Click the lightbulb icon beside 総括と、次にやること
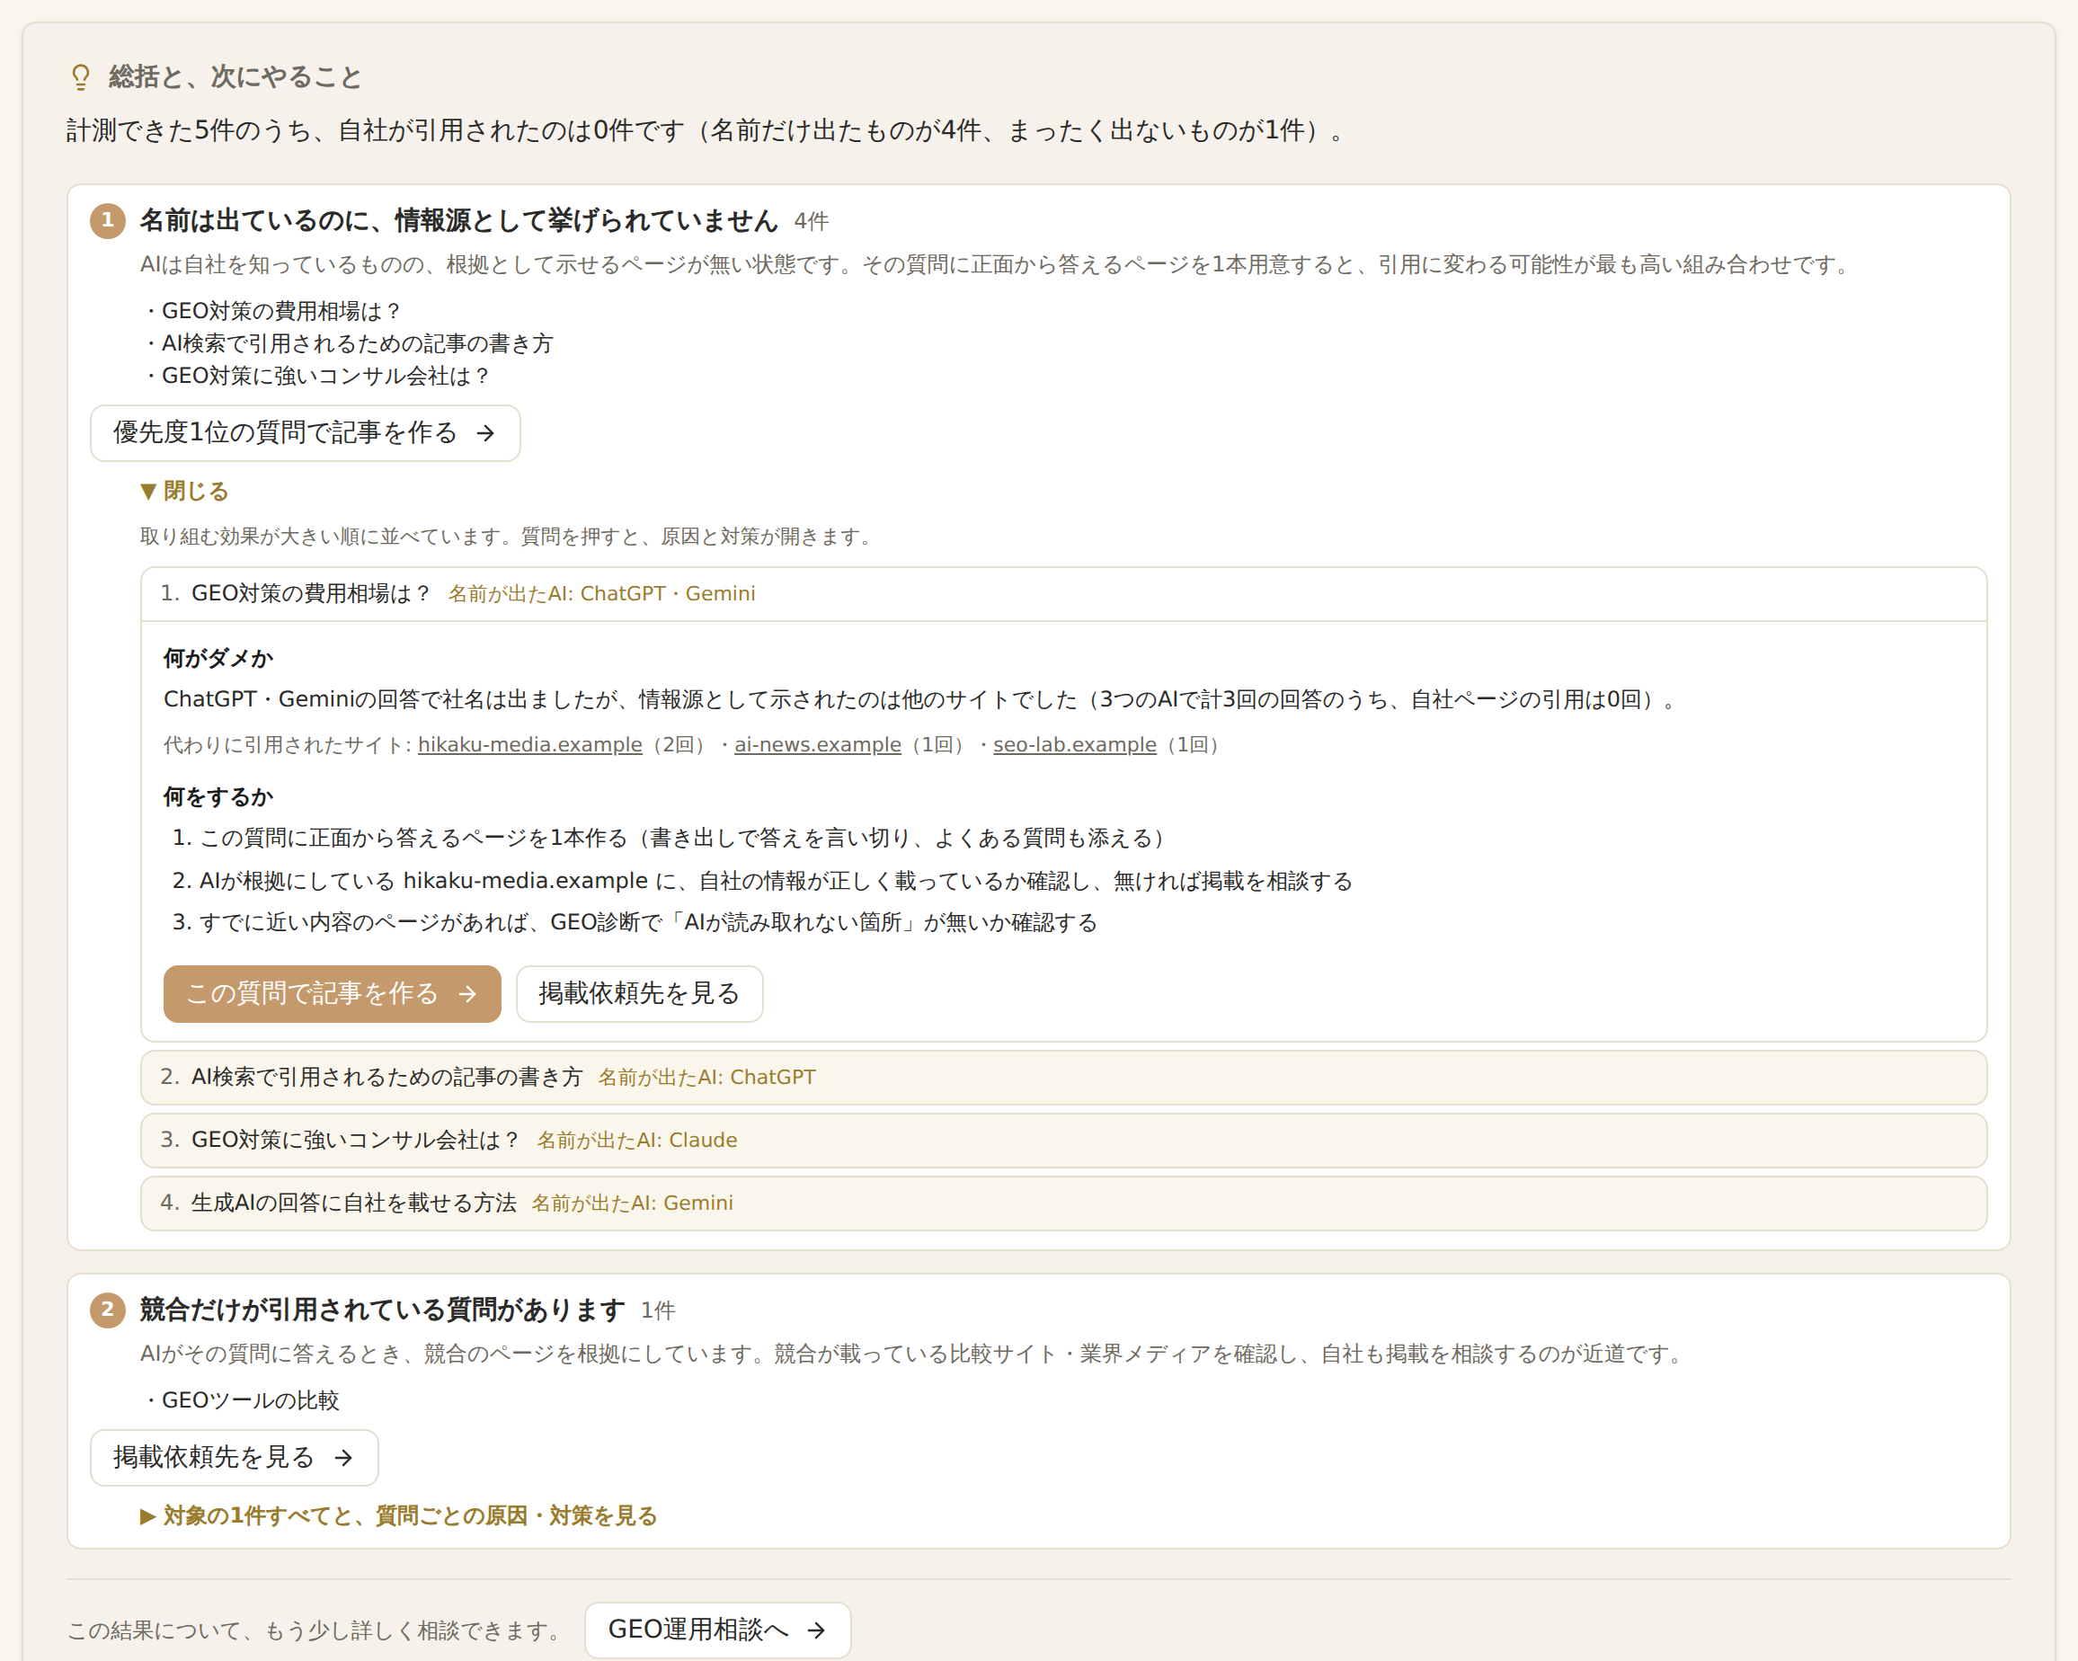This screenshot has height=1661, width=2078. coord(81,77)
